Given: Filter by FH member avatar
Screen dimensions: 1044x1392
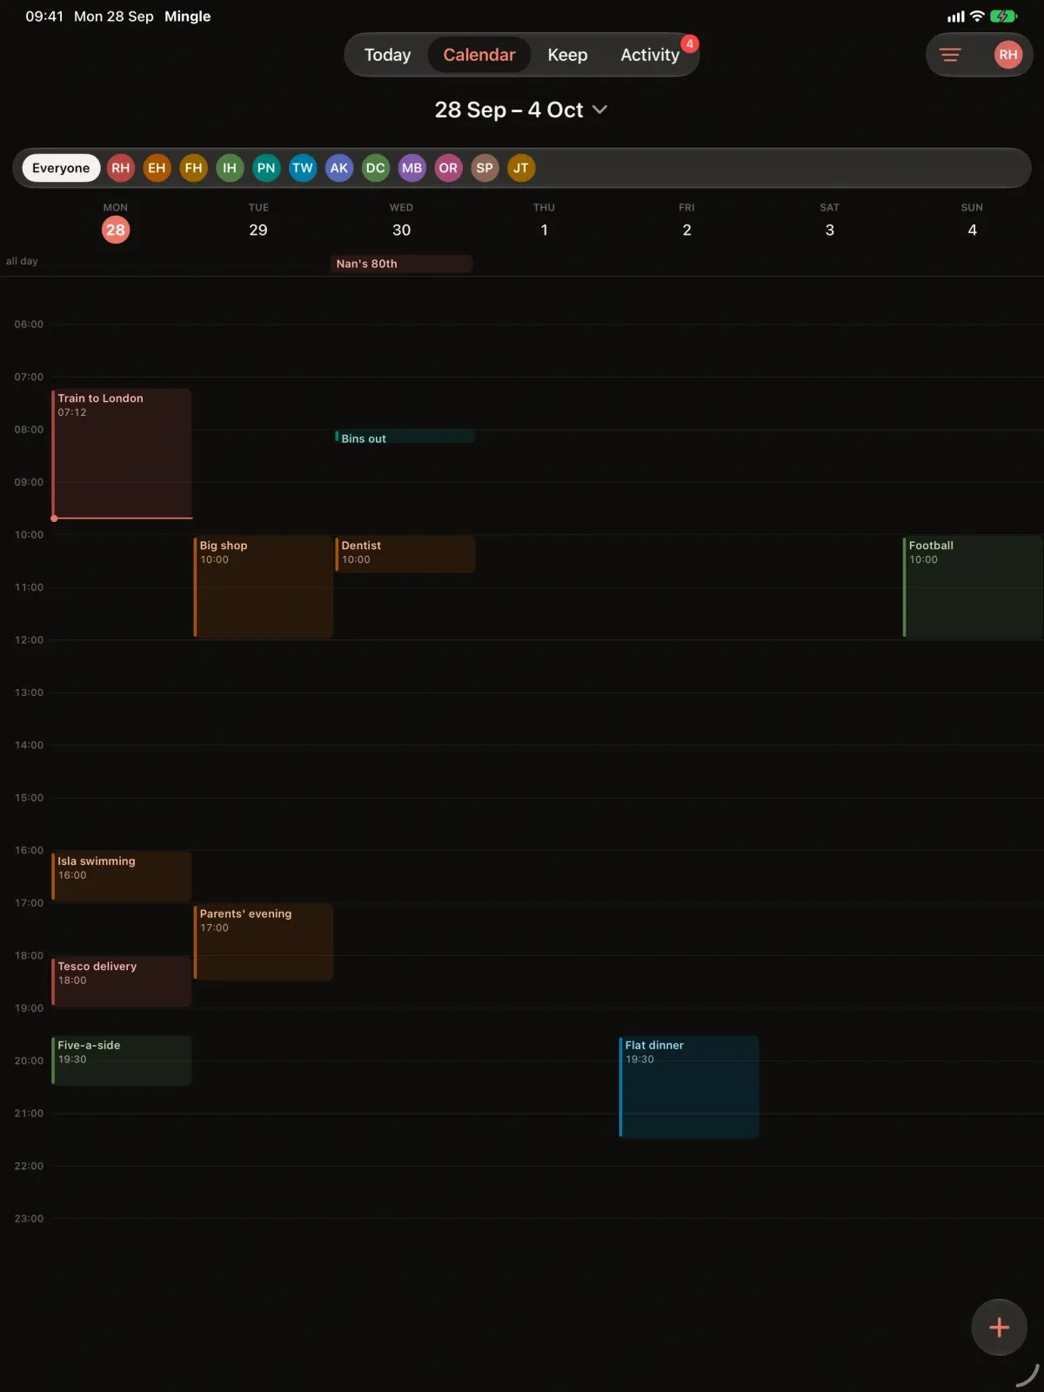Looking at the screenshot, I should 193,168.
